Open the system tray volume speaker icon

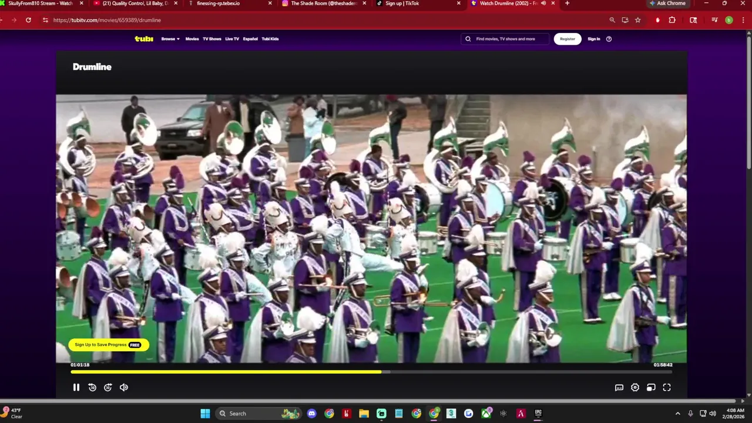point(713,414)
